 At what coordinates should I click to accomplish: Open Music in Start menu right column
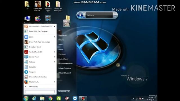tap(60, 44)
